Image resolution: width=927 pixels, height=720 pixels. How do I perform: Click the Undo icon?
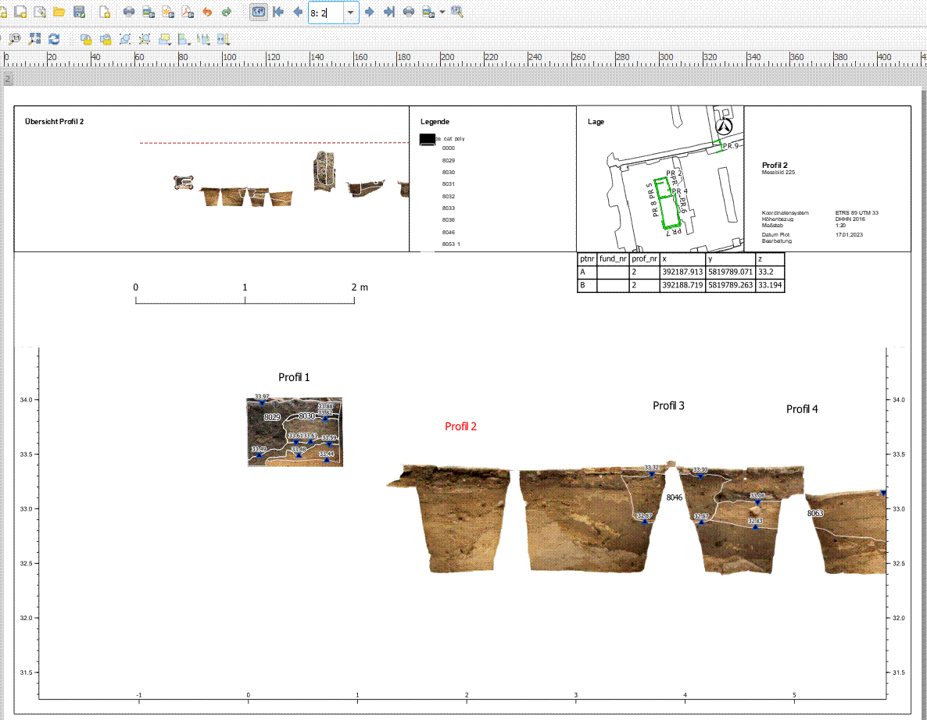click(208, 12)
